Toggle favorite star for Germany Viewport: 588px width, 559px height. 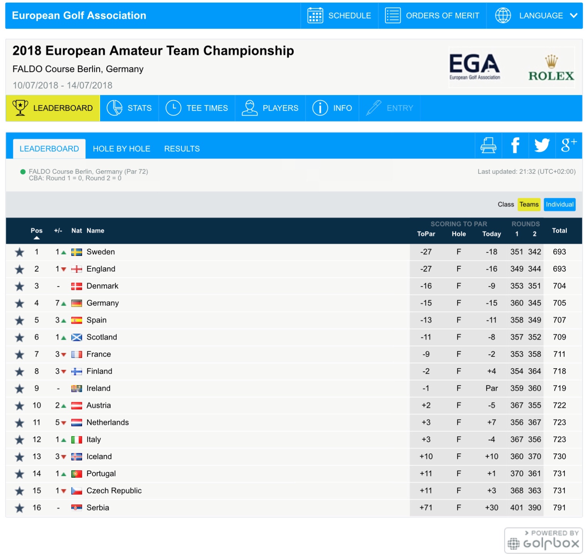click(x=19, y=304)
